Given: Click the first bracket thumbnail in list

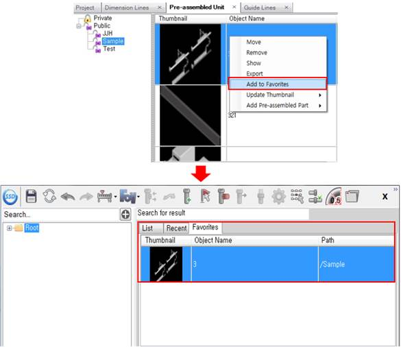Looking at the screenshot, I should tap(191, 54).
